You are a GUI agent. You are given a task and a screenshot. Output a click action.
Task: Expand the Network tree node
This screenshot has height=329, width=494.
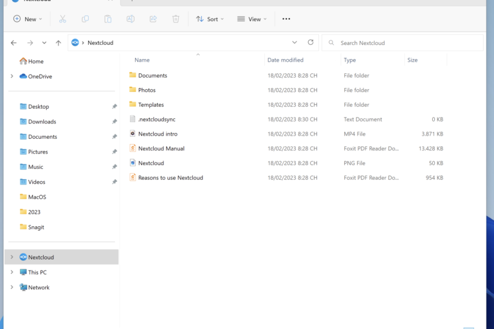[12, 287]
